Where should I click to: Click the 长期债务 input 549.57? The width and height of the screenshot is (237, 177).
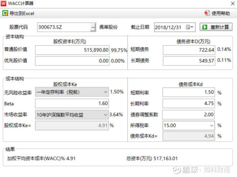click(x=189, y=61)
